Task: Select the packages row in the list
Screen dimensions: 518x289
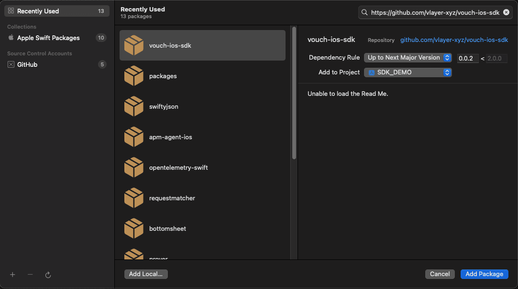Action: (x=202, y=76)
